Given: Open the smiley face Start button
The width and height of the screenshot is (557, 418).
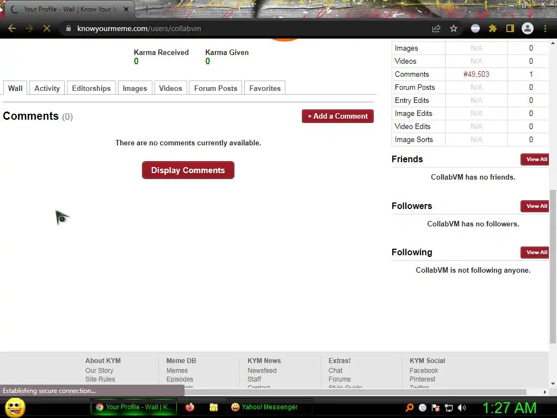Looking at the screenshot, I should (x=15, y=407).
